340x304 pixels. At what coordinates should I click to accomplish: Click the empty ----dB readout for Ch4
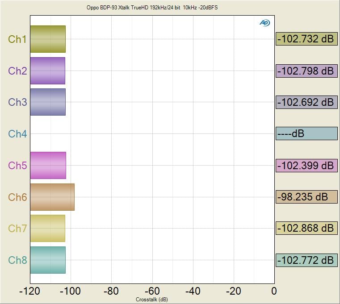tap(306, 134)
